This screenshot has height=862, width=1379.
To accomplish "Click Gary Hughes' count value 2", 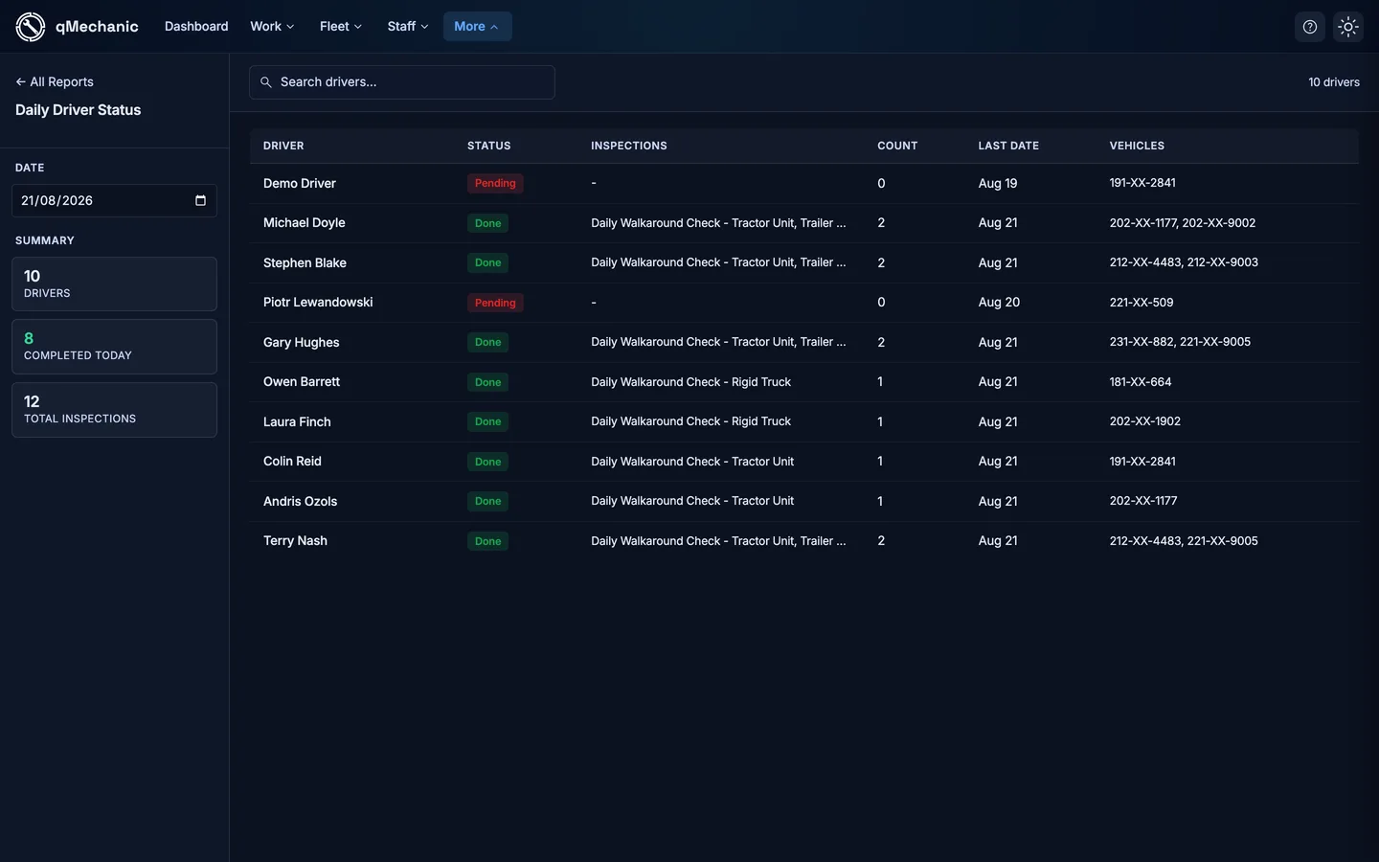I will 881,342.
